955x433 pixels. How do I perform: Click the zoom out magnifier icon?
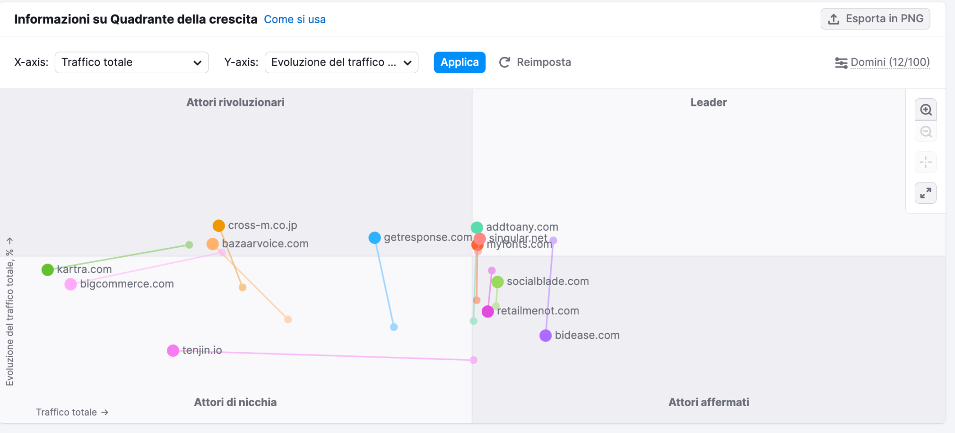pyautogui.click(x=926, y=132)
